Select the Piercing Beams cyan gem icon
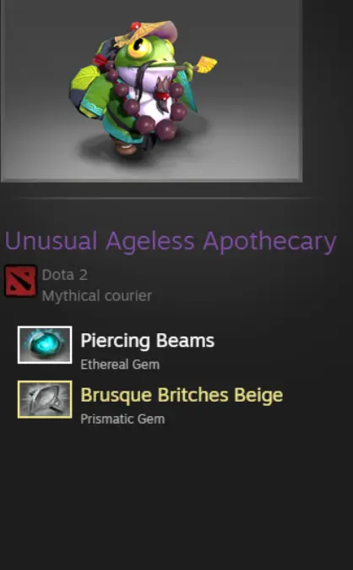353x570 pixels. tap(45, 344)
